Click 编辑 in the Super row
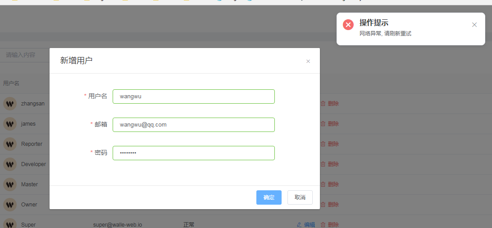The height and width of the screenshot is (228, 492). 310,224
